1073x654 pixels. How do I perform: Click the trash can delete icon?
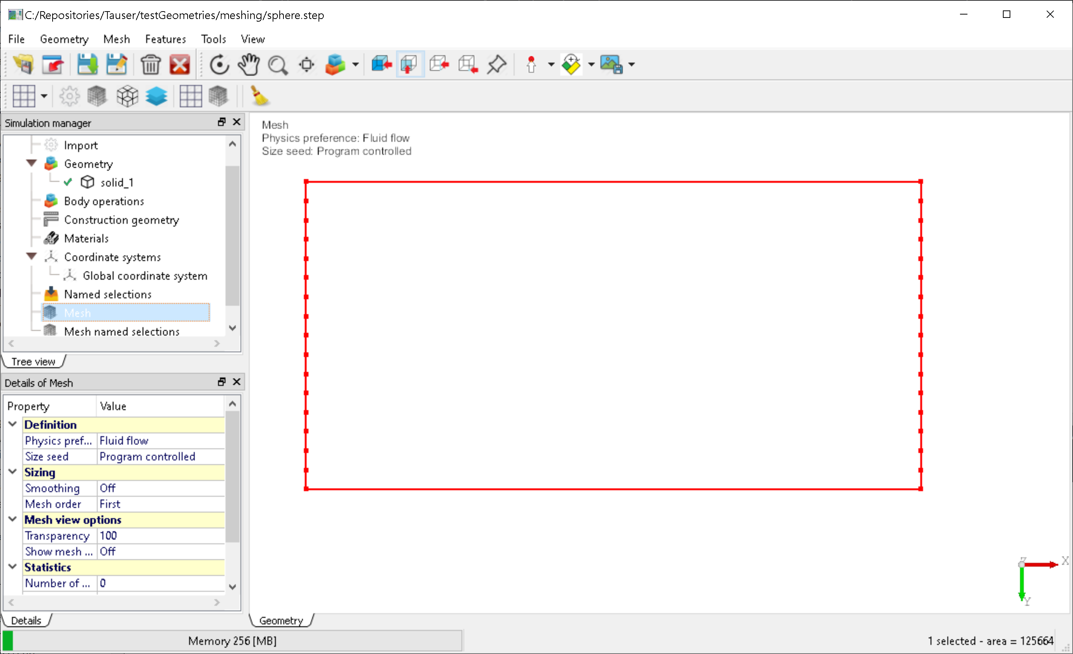tap(151, 65)
